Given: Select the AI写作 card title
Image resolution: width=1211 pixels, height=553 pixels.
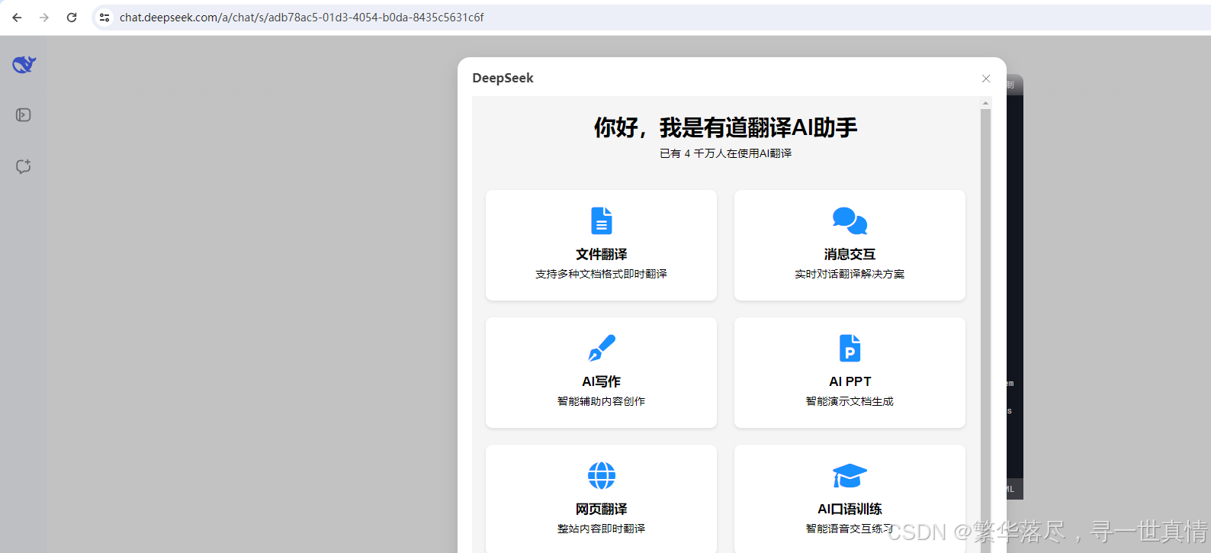Looking at the screenshot, I should pyautogui.click(x=602, y=381).
